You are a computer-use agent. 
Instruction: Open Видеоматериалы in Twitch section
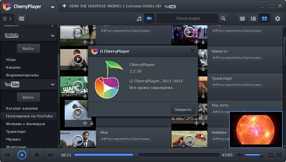tap(22, 75)
